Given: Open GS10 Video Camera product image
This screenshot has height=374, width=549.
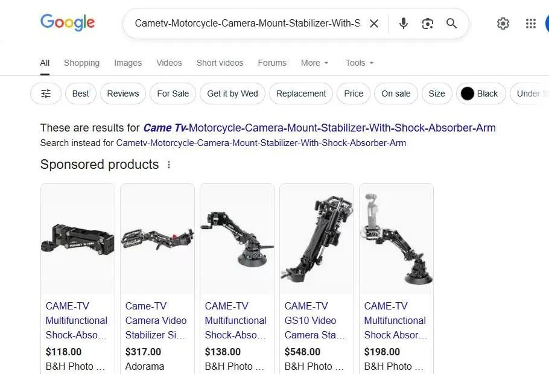Looking at the screenshot, I should [317, 239].
